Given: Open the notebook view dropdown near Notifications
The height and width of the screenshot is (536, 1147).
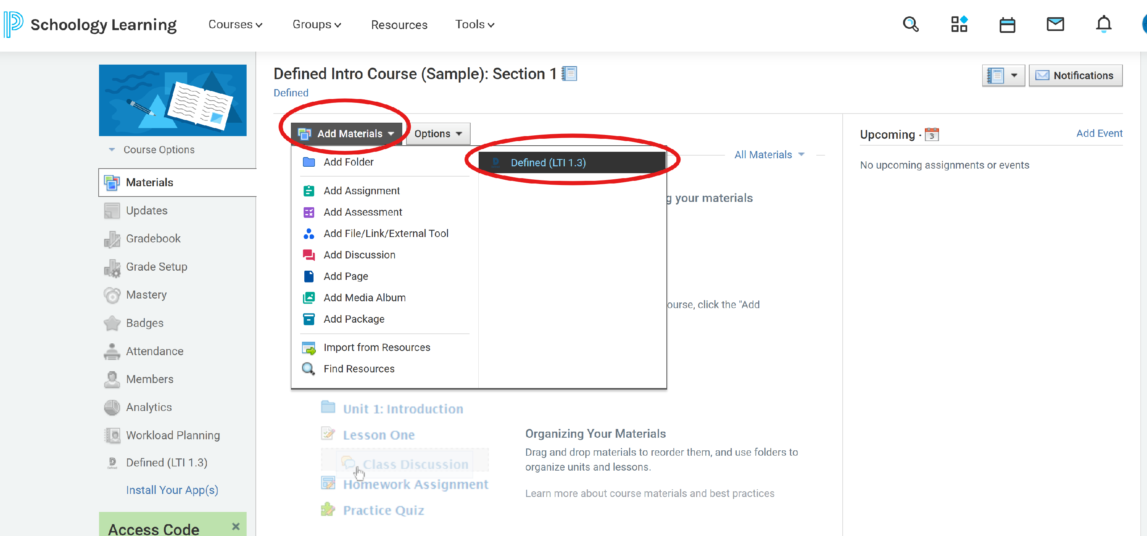Looking at the screenshot, I should point(1003,75).
